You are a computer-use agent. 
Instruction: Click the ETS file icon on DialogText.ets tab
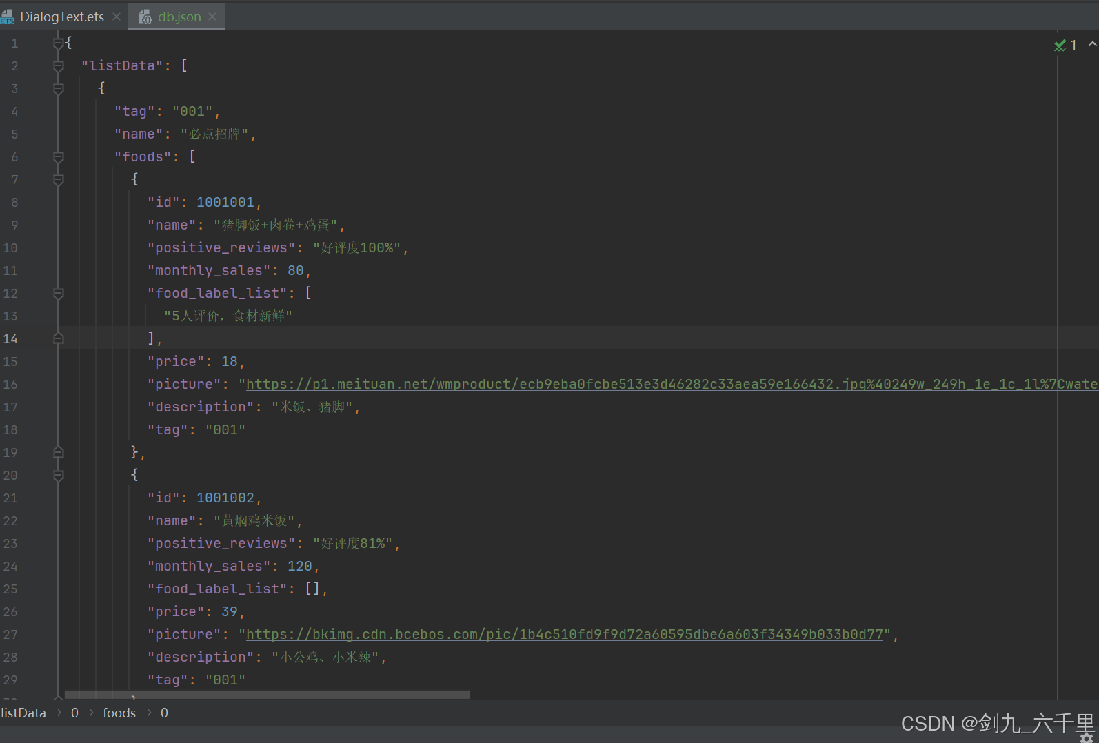click(x=8, y=17)
